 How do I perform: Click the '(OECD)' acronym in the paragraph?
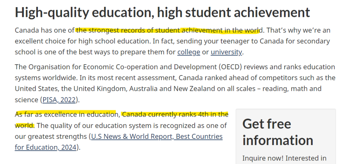(x=231, y=67)
